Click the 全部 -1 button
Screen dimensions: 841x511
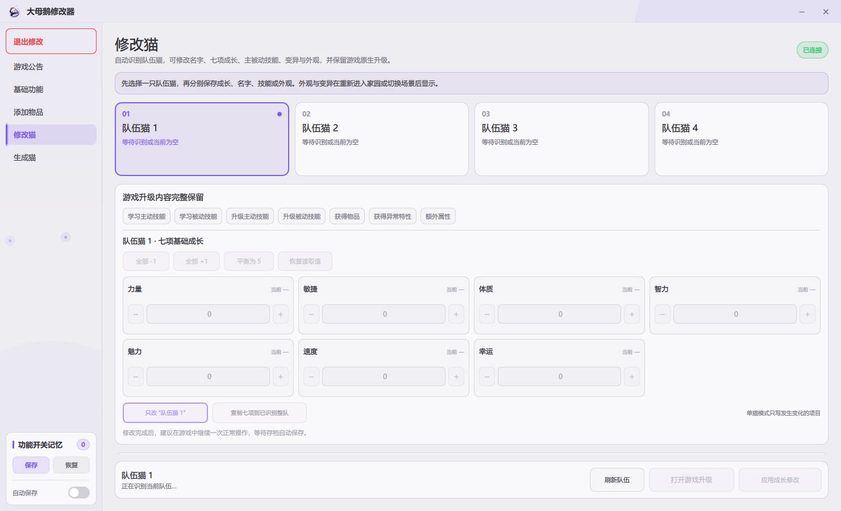146,261
